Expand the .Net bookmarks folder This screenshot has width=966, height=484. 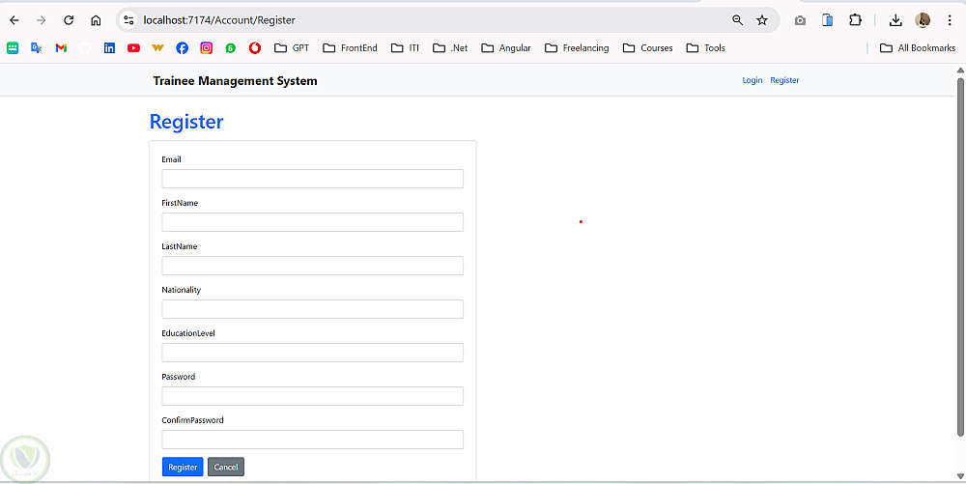tap(450, 48)
